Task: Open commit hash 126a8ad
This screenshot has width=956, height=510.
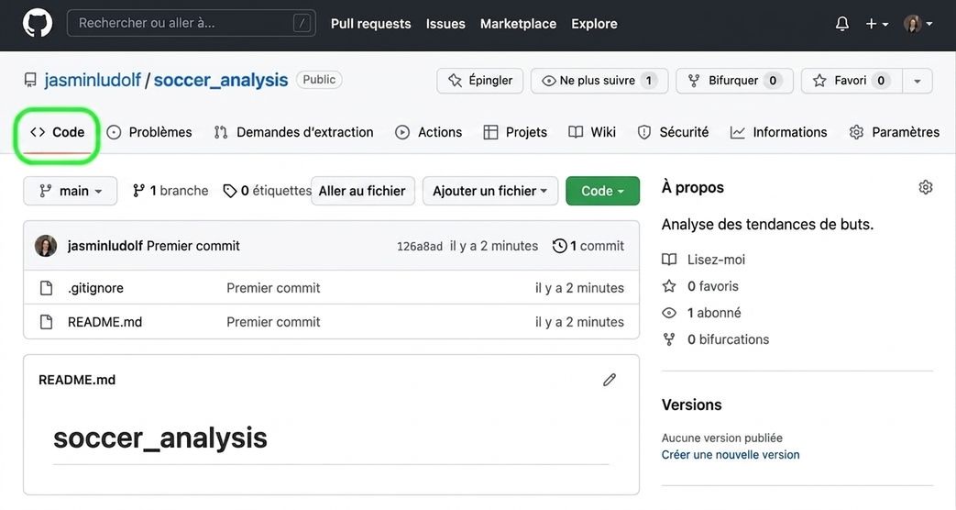Action: [420, 247]
